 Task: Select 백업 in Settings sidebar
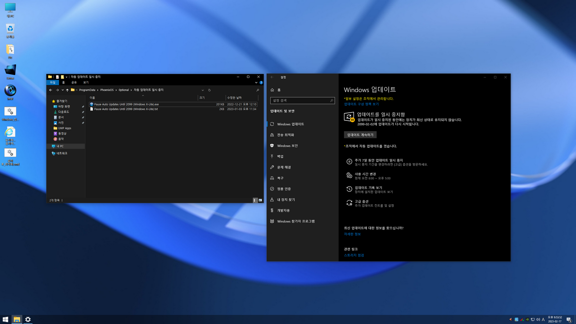302,156
